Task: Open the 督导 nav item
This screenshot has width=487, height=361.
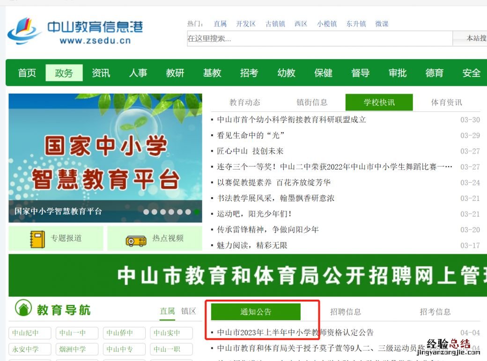Action: point(360,73)
